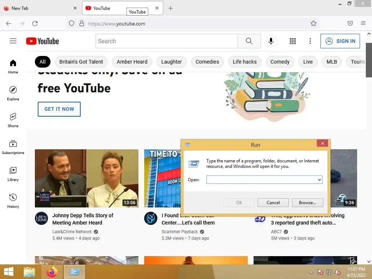Select the Comedy chip
Viewport: 372px width, 279px height.
tap(280, 62)
